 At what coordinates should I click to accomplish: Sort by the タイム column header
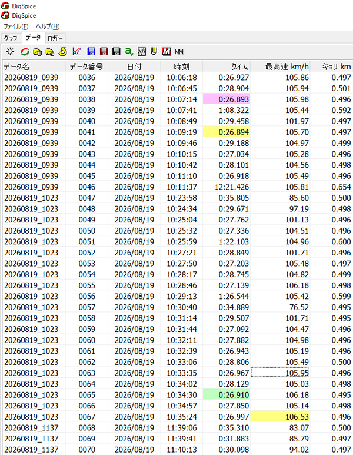click(227, 67)
